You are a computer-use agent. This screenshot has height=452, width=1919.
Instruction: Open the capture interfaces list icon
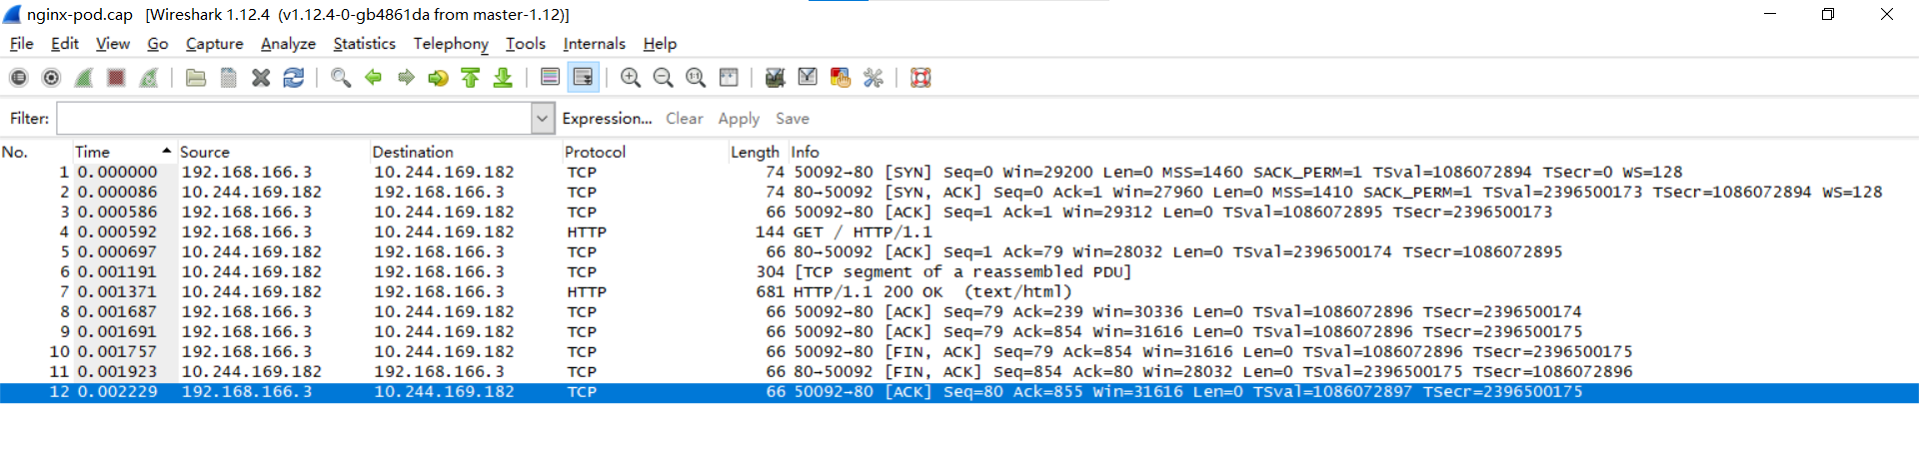coord(19,78)
